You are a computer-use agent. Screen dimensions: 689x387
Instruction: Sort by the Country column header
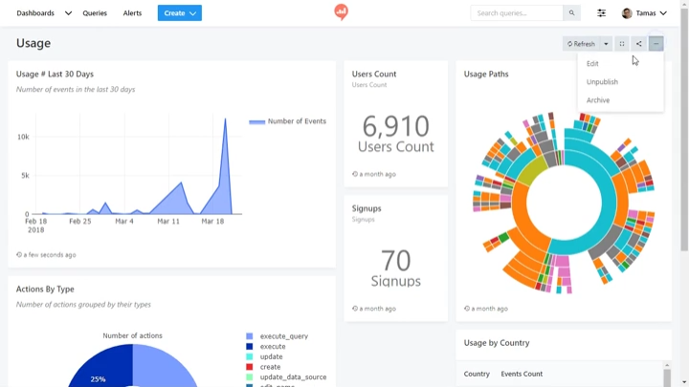(x=477, y=374)
